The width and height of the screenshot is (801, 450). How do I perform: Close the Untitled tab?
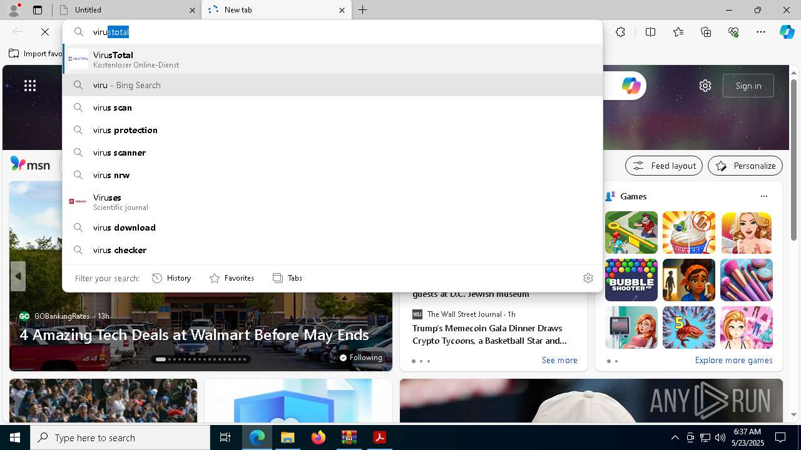tap(192, 10)
